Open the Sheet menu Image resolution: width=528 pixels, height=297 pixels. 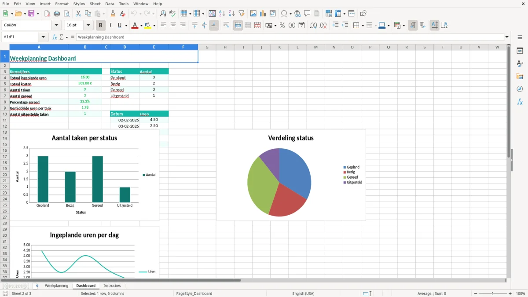coord(95,4)
